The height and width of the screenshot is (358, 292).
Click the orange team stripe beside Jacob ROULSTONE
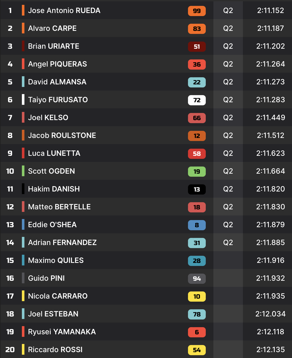23,135
